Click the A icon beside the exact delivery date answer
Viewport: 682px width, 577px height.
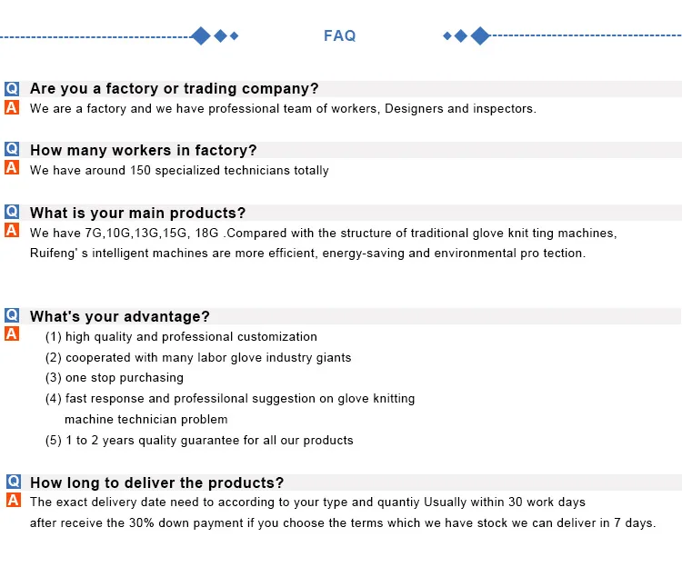pyautogui.click(x=13, y=501)
